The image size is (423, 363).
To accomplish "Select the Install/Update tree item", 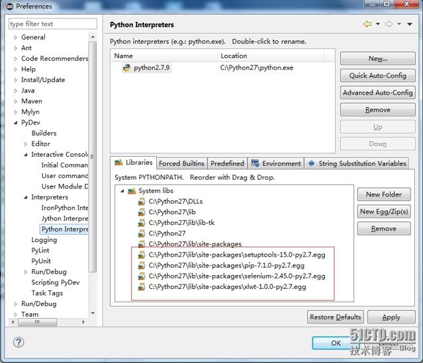I will click(x=43, y=80).
